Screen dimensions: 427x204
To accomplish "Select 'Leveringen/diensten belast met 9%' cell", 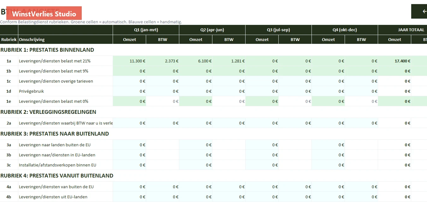I will (65, 71).
